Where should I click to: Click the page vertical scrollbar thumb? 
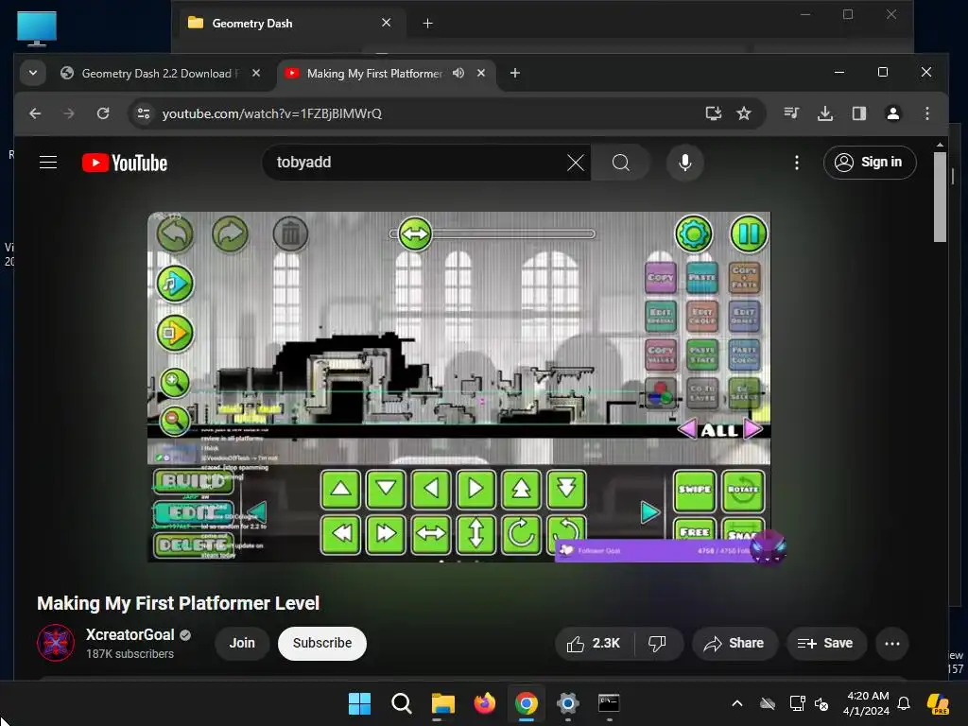tap(940, 198)
